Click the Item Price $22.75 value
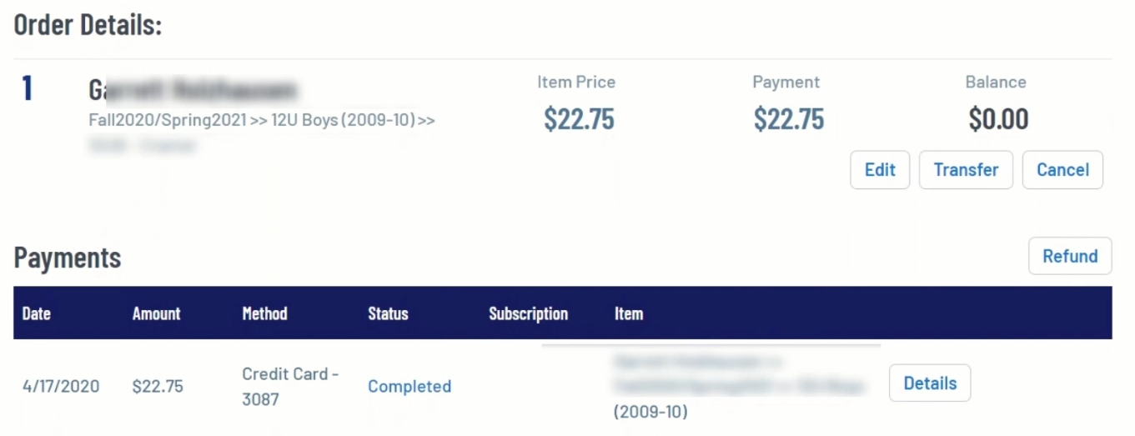Screen dimensions: 1135x436 coord(579,119)
